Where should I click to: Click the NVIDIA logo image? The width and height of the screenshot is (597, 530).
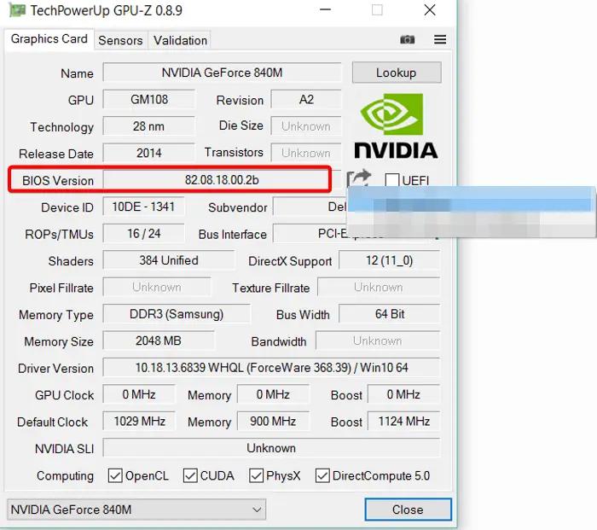pos(396,126)
